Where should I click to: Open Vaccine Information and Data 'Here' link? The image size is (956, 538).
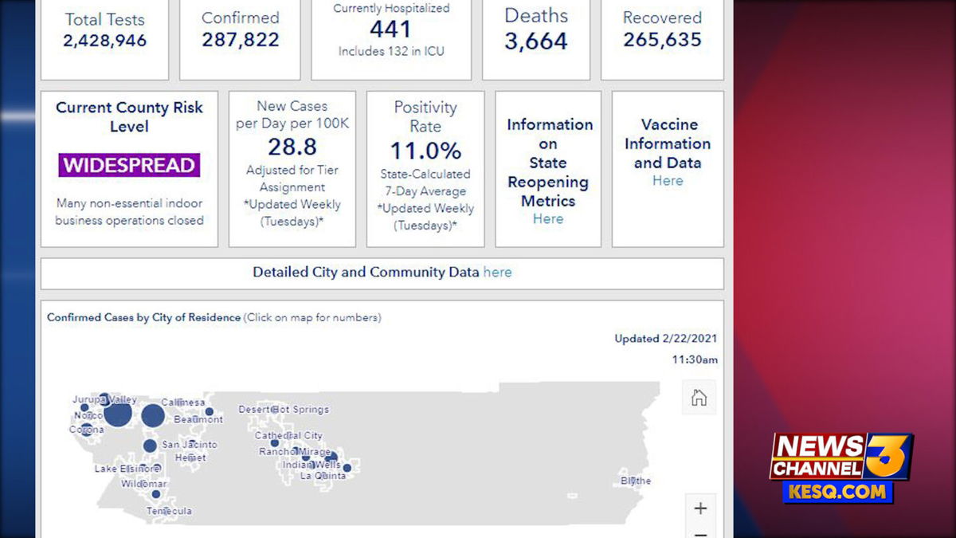coord(668,181)
